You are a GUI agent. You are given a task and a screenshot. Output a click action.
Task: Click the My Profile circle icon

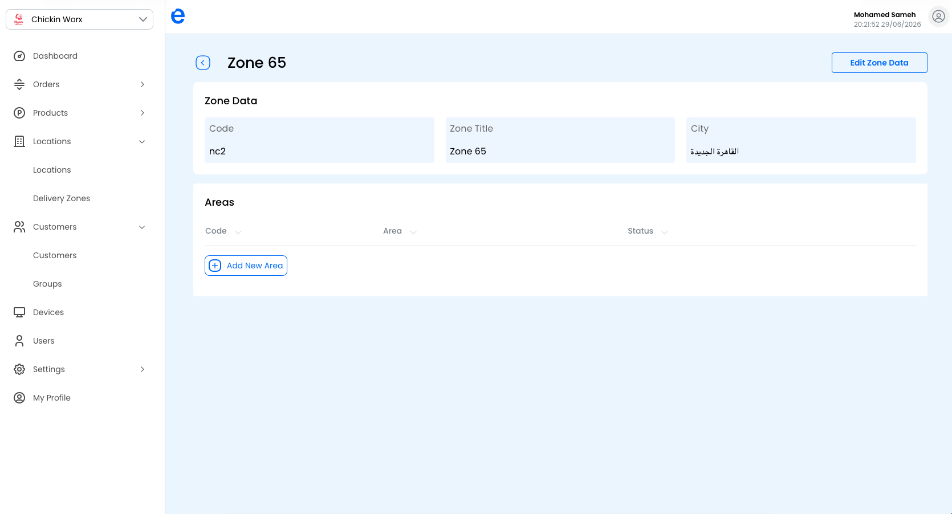tap(19, 398)
